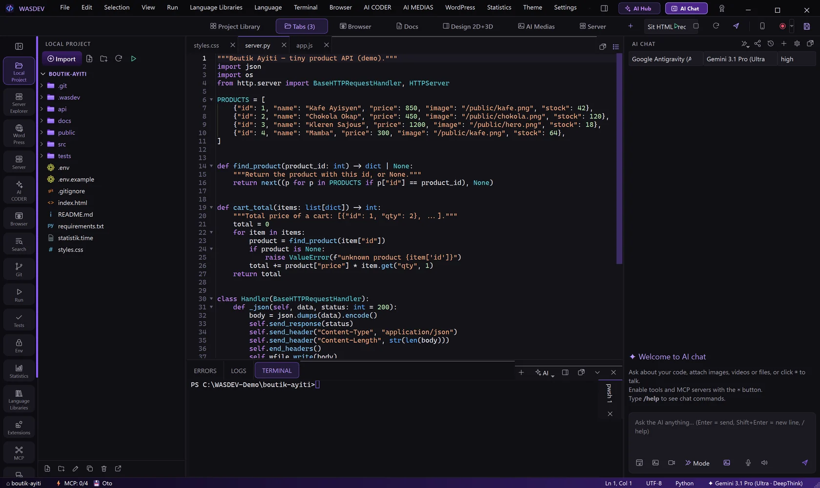Screen dimensions: 820x488
Task: Click the microphone icon in AI chat
Action: [748, 463]
